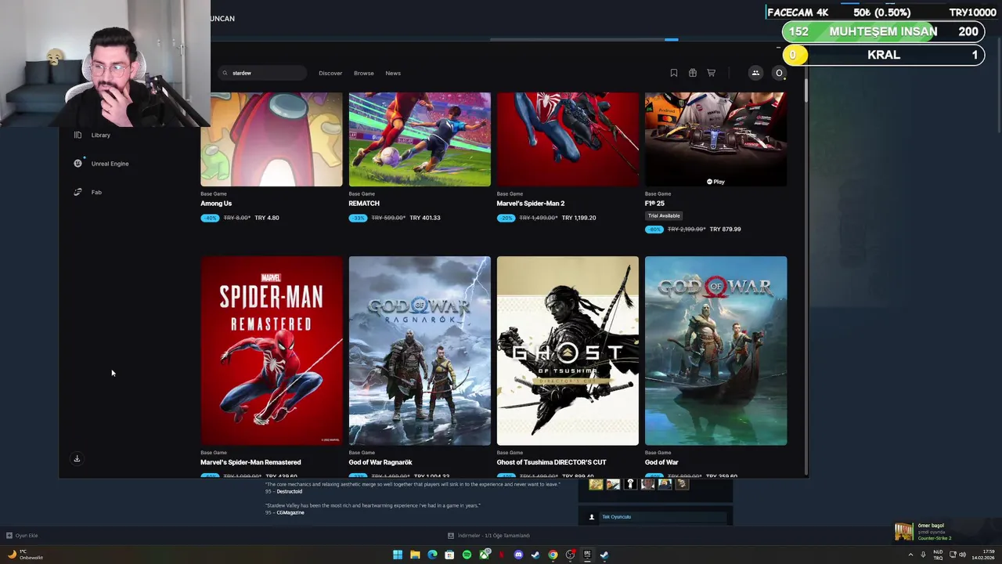The width and height of the screenshot is (1002, 564).
Task: Click the God of War title text
Action: [x=661, y=462]
